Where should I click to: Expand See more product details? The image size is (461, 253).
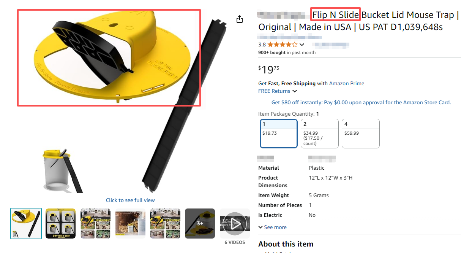[x=272, y=227]
